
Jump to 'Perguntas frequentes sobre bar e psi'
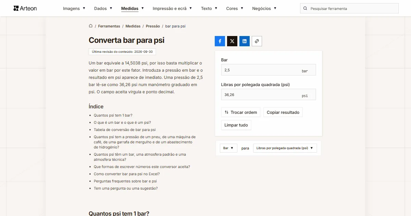pos(125,181)
